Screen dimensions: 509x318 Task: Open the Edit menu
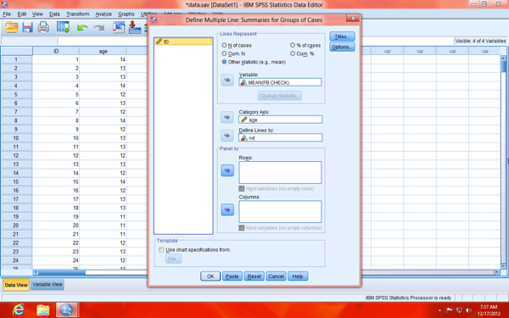[22, 14]
